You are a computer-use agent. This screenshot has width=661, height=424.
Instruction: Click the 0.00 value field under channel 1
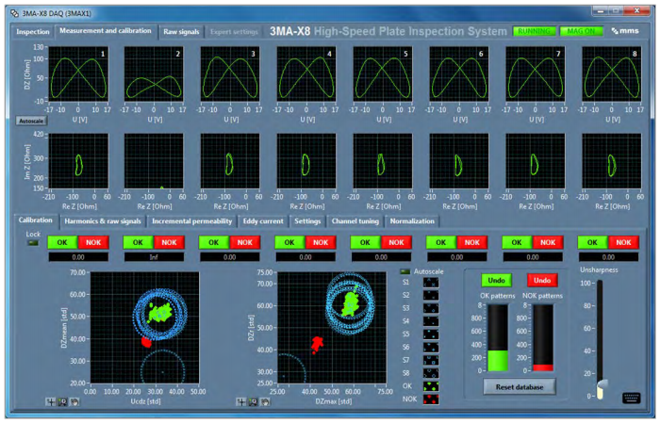78,257
